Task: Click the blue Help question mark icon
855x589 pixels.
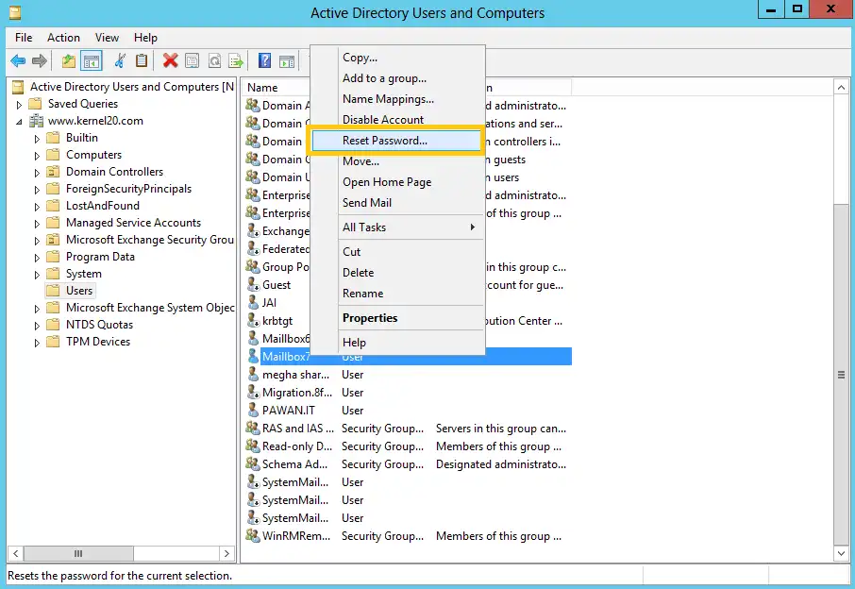Action: [264, 60]
